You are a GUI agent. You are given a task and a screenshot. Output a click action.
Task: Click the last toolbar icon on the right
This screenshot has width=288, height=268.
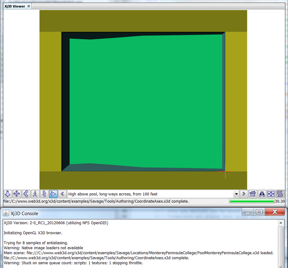point(280,194)
